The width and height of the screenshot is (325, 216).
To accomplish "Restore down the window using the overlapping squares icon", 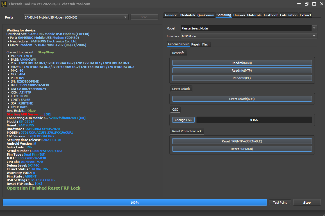I will pyautogui.click(x=306, y=4).
